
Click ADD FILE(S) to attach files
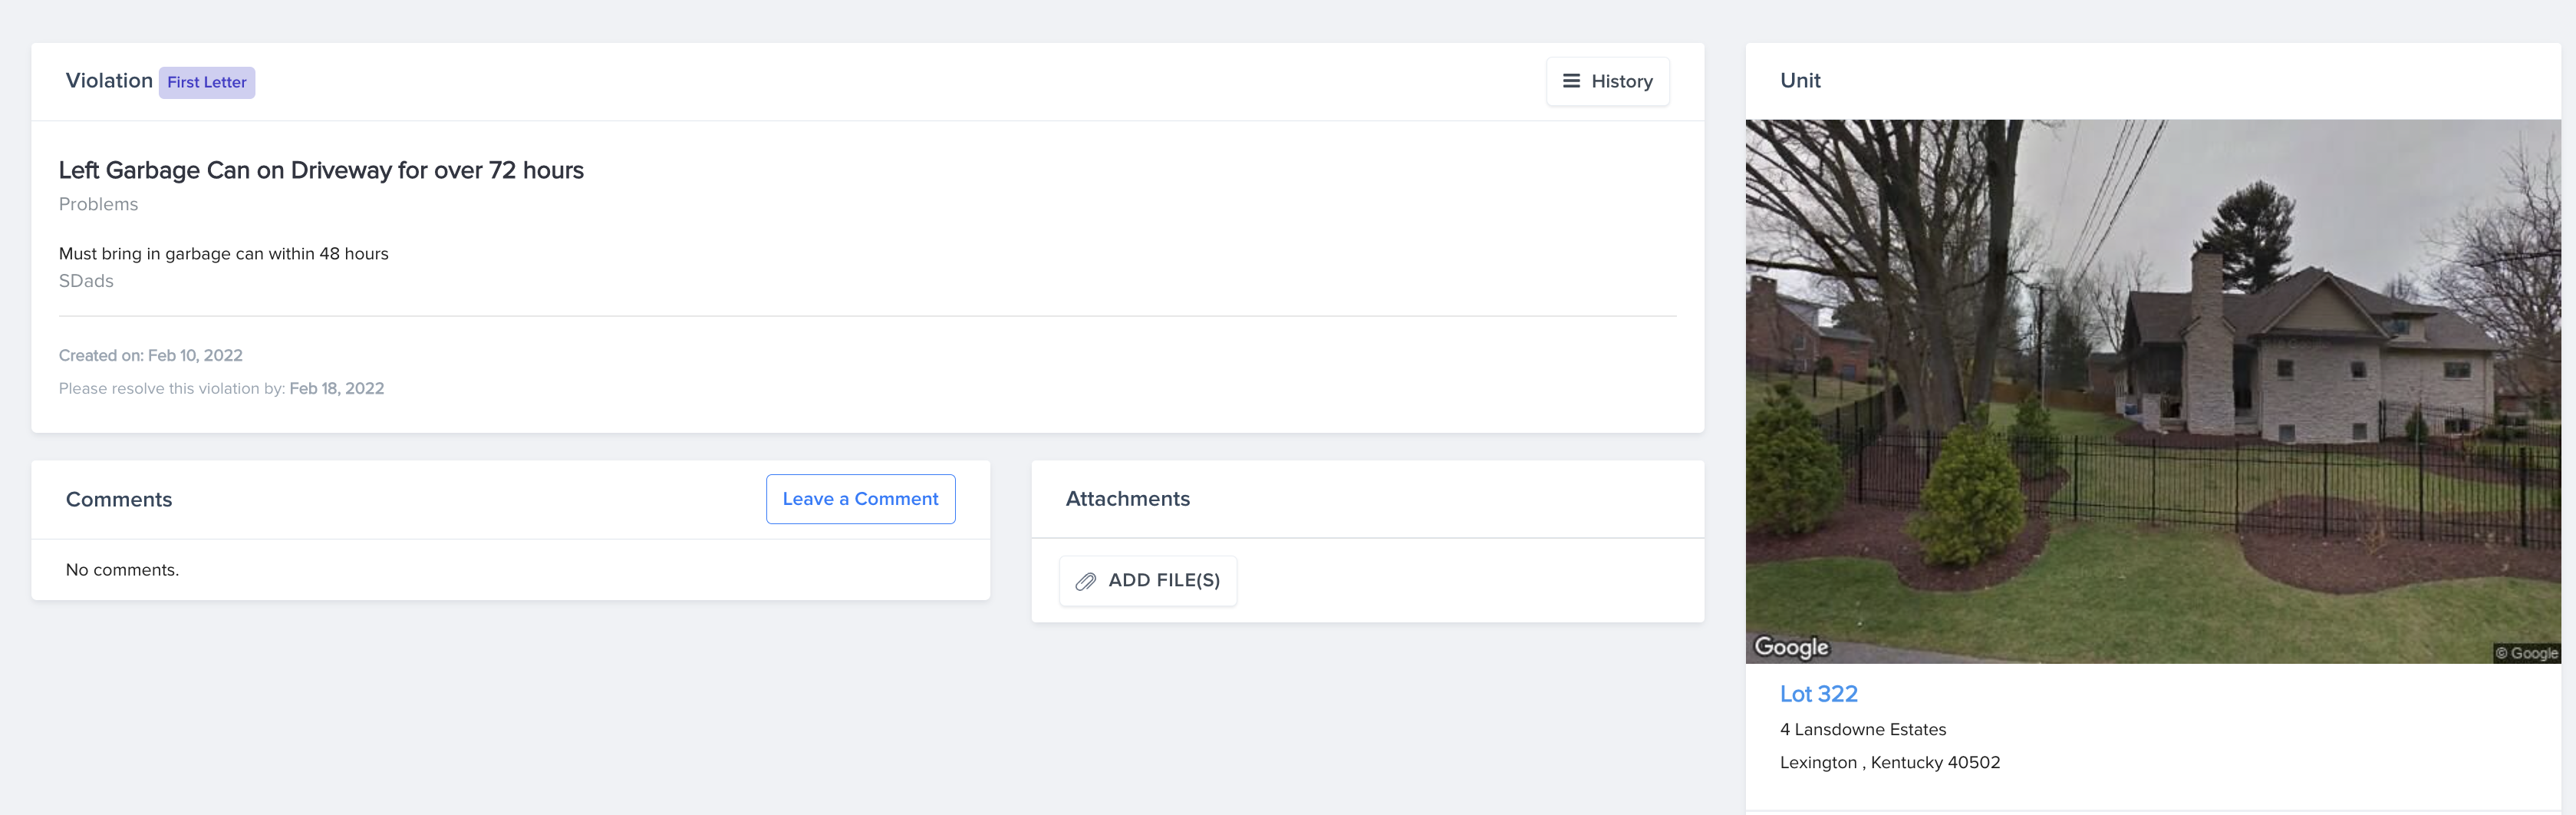1148,581
